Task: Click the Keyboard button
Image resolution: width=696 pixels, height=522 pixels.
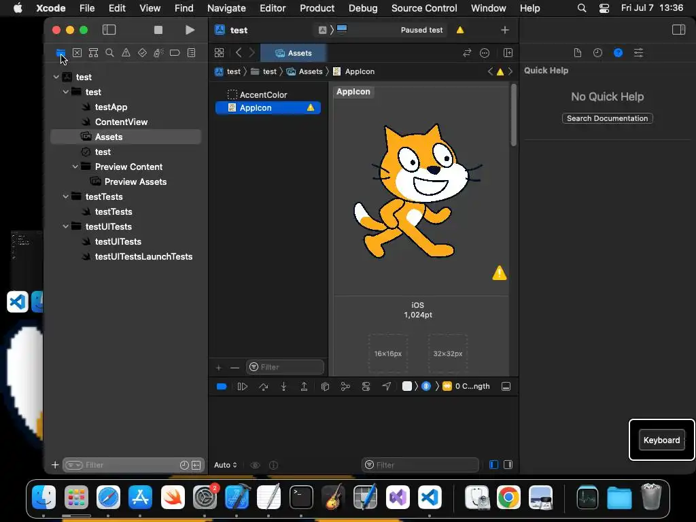Action: 661,440
